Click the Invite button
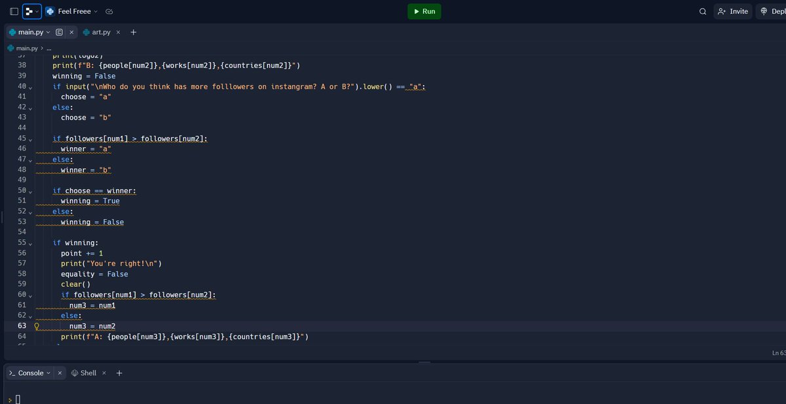 point(732,11)
